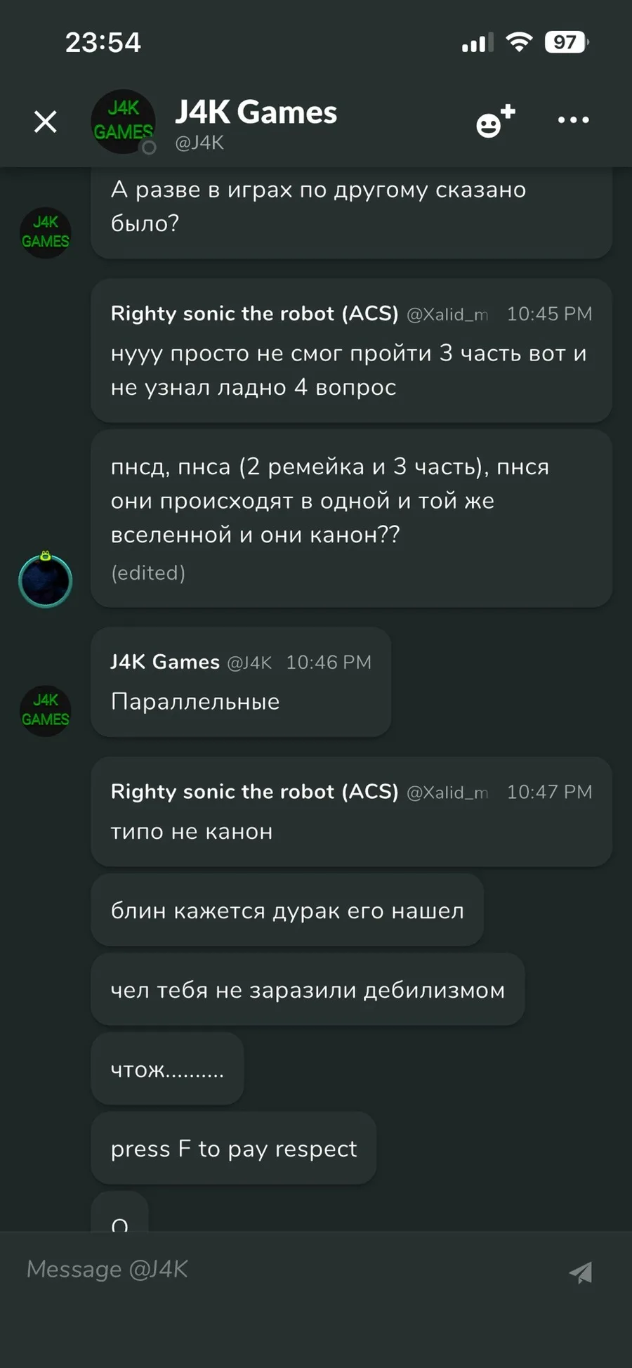This screenshot has height=1368, width=632.
Task: Open the J4K Games header title
Action: [256, 112]
